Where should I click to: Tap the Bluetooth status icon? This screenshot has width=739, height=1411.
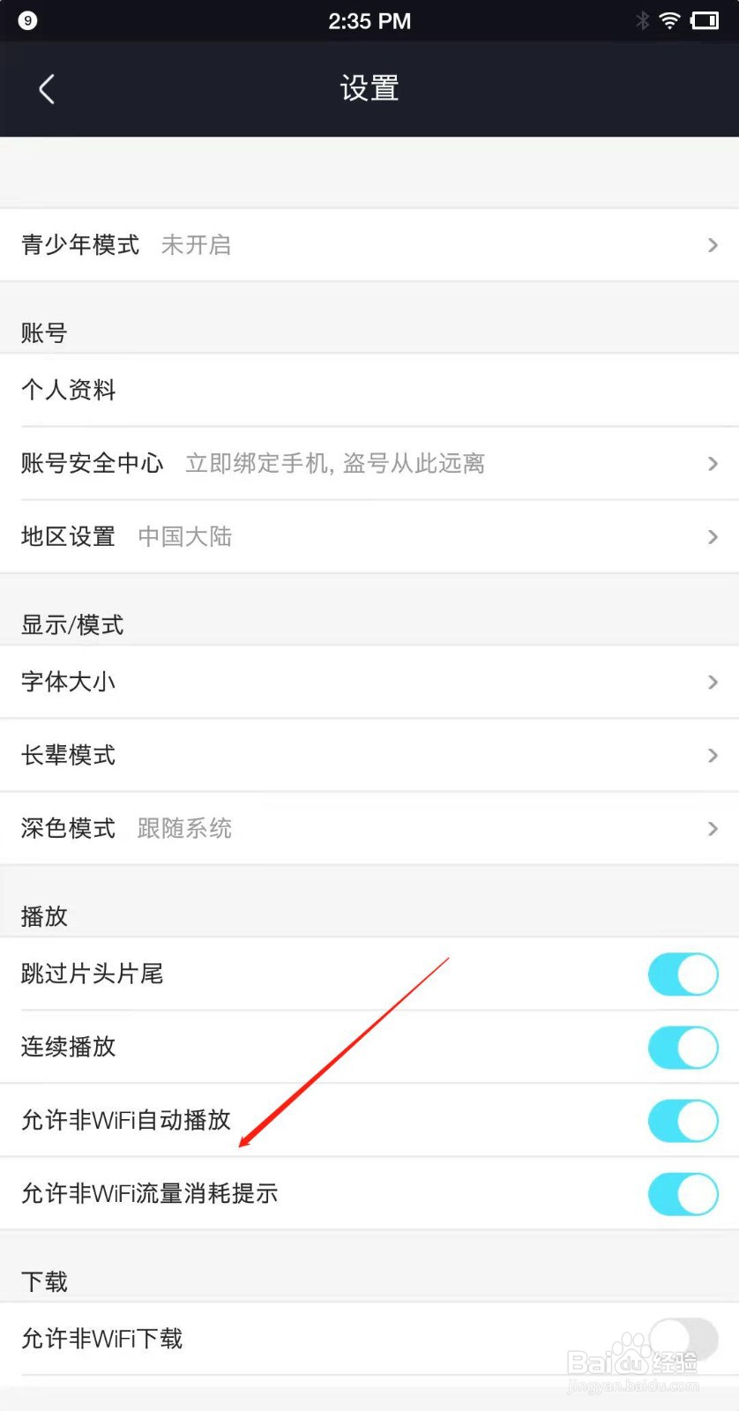pyautogui.click(x=643, y=20)
